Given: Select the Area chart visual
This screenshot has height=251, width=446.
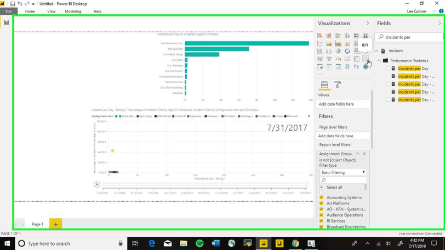Looking at the screenshot, I should (x=329, y=43).
